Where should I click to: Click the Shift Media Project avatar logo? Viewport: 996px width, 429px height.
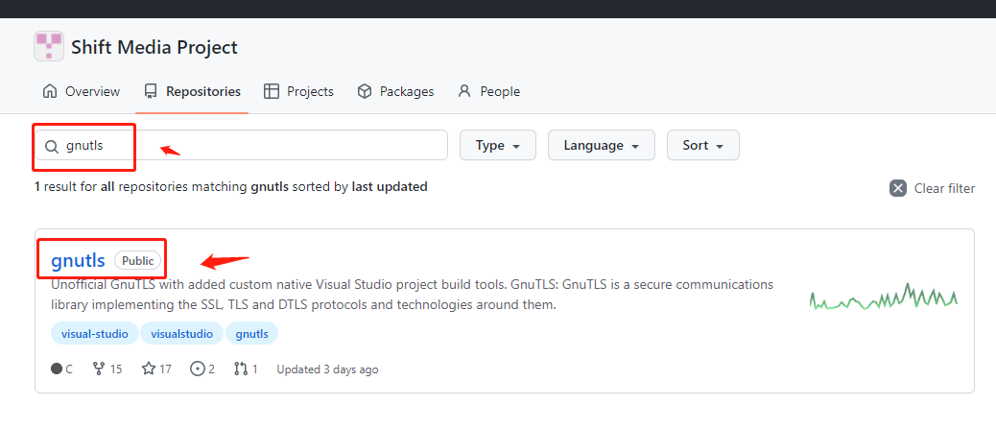pos(49,46)
